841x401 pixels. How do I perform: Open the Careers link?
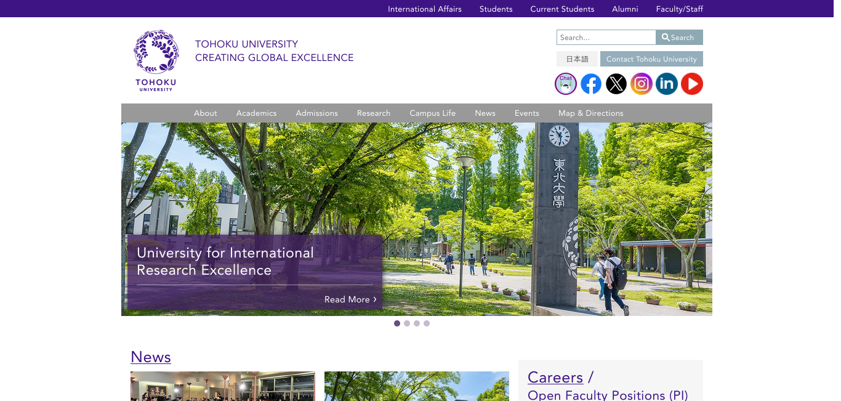(555, 377)
